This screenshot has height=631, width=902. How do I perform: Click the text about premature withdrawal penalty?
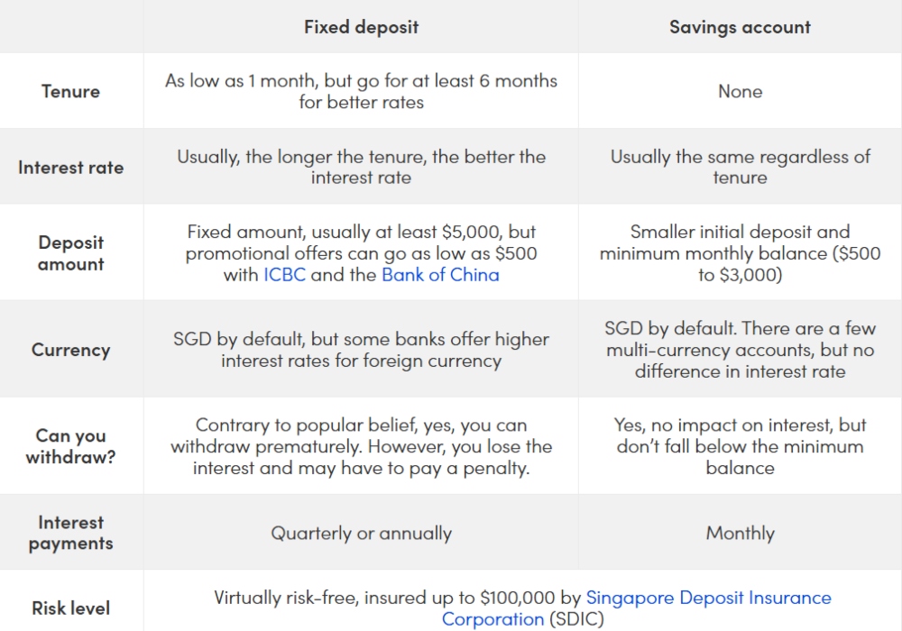click(361, 446)
